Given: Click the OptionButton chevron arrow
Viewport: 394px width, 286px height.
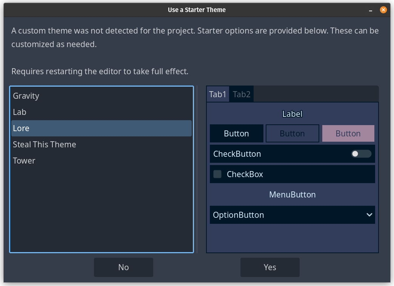Looking at the screenshot, I should [x=369, y=215].
